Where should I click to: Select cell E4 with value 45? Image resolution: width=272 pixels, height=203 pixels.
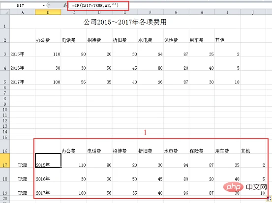click(x=125, y=64)
